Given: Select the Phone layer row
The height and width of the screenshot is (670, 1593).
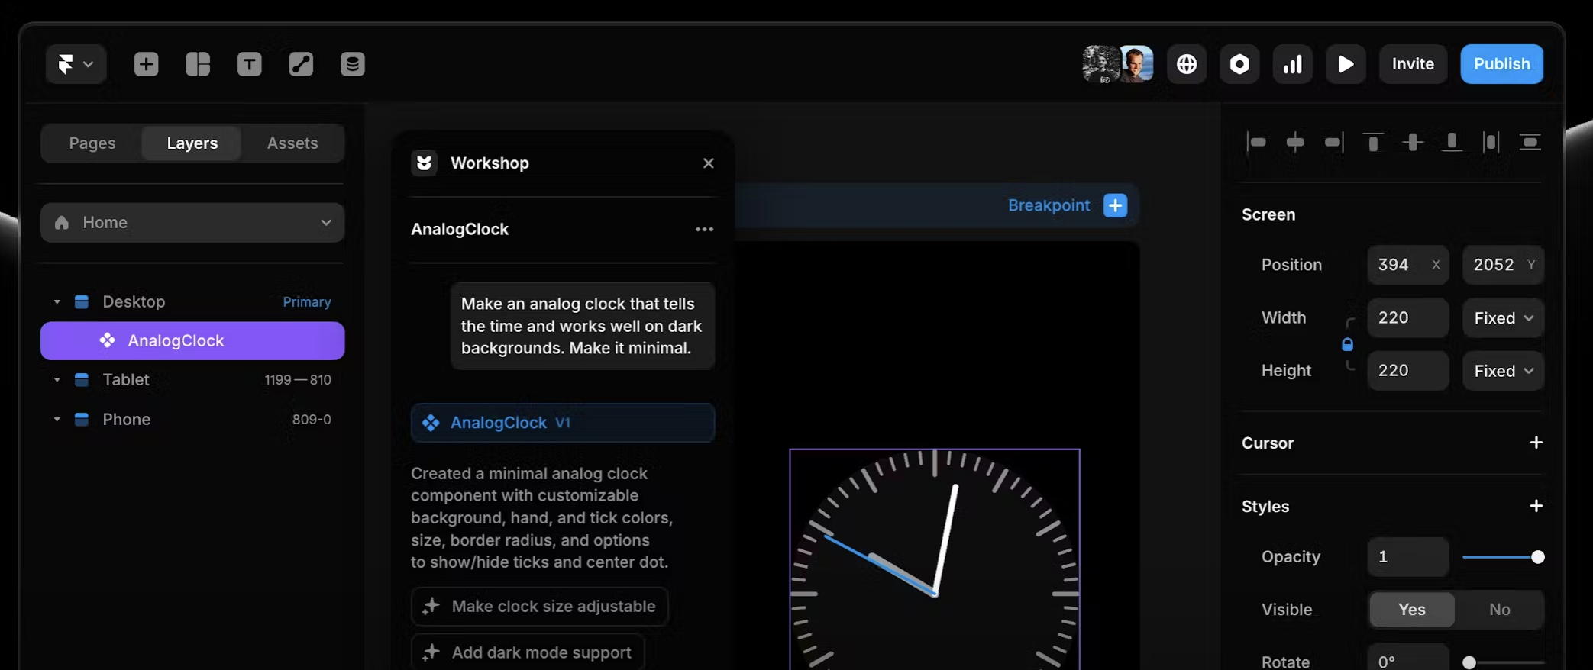Looking at the screenshot, I should coord(192,420).
